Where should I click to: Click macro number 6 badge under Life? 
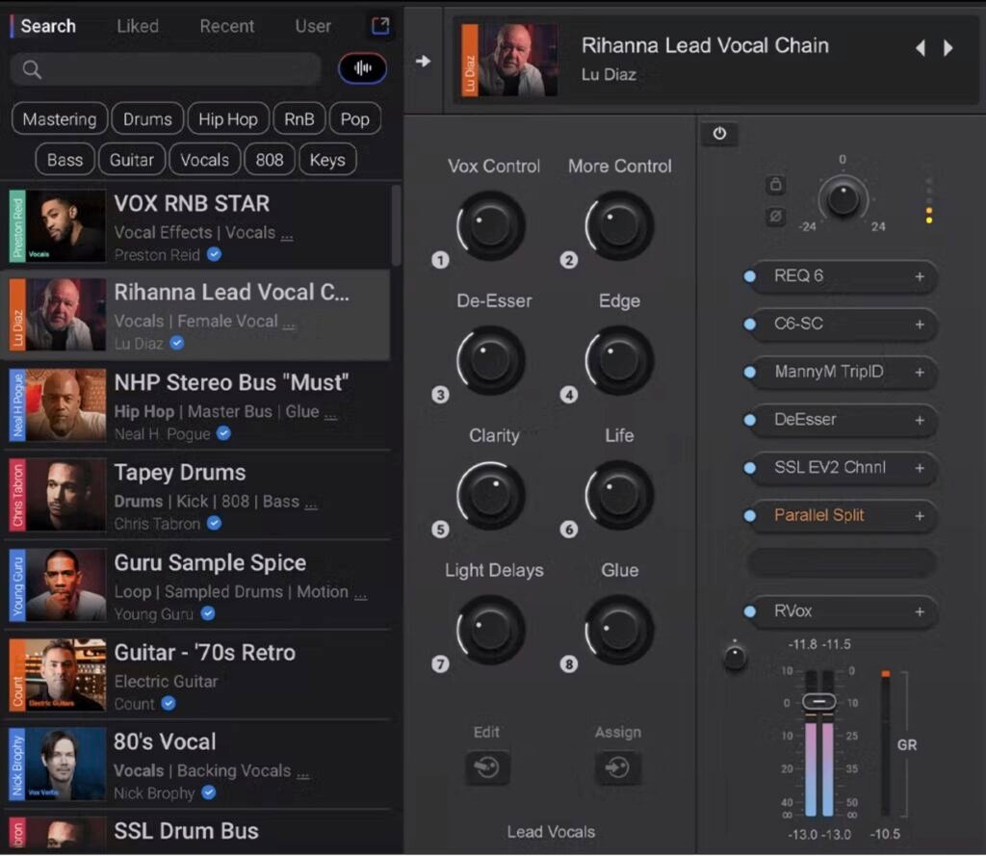569,530
